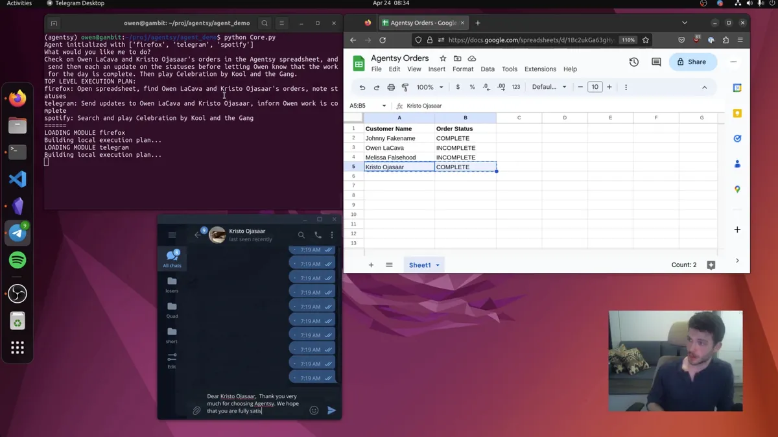Expand the name box A5:B5 dropdown

tap(384, 106)
